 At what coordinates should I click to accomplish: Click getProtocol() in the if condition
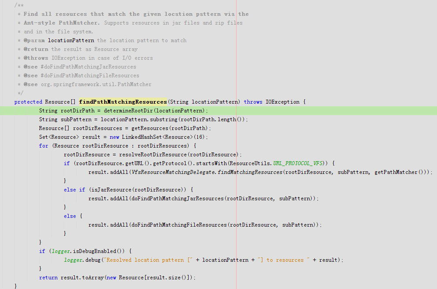[173, 163]
